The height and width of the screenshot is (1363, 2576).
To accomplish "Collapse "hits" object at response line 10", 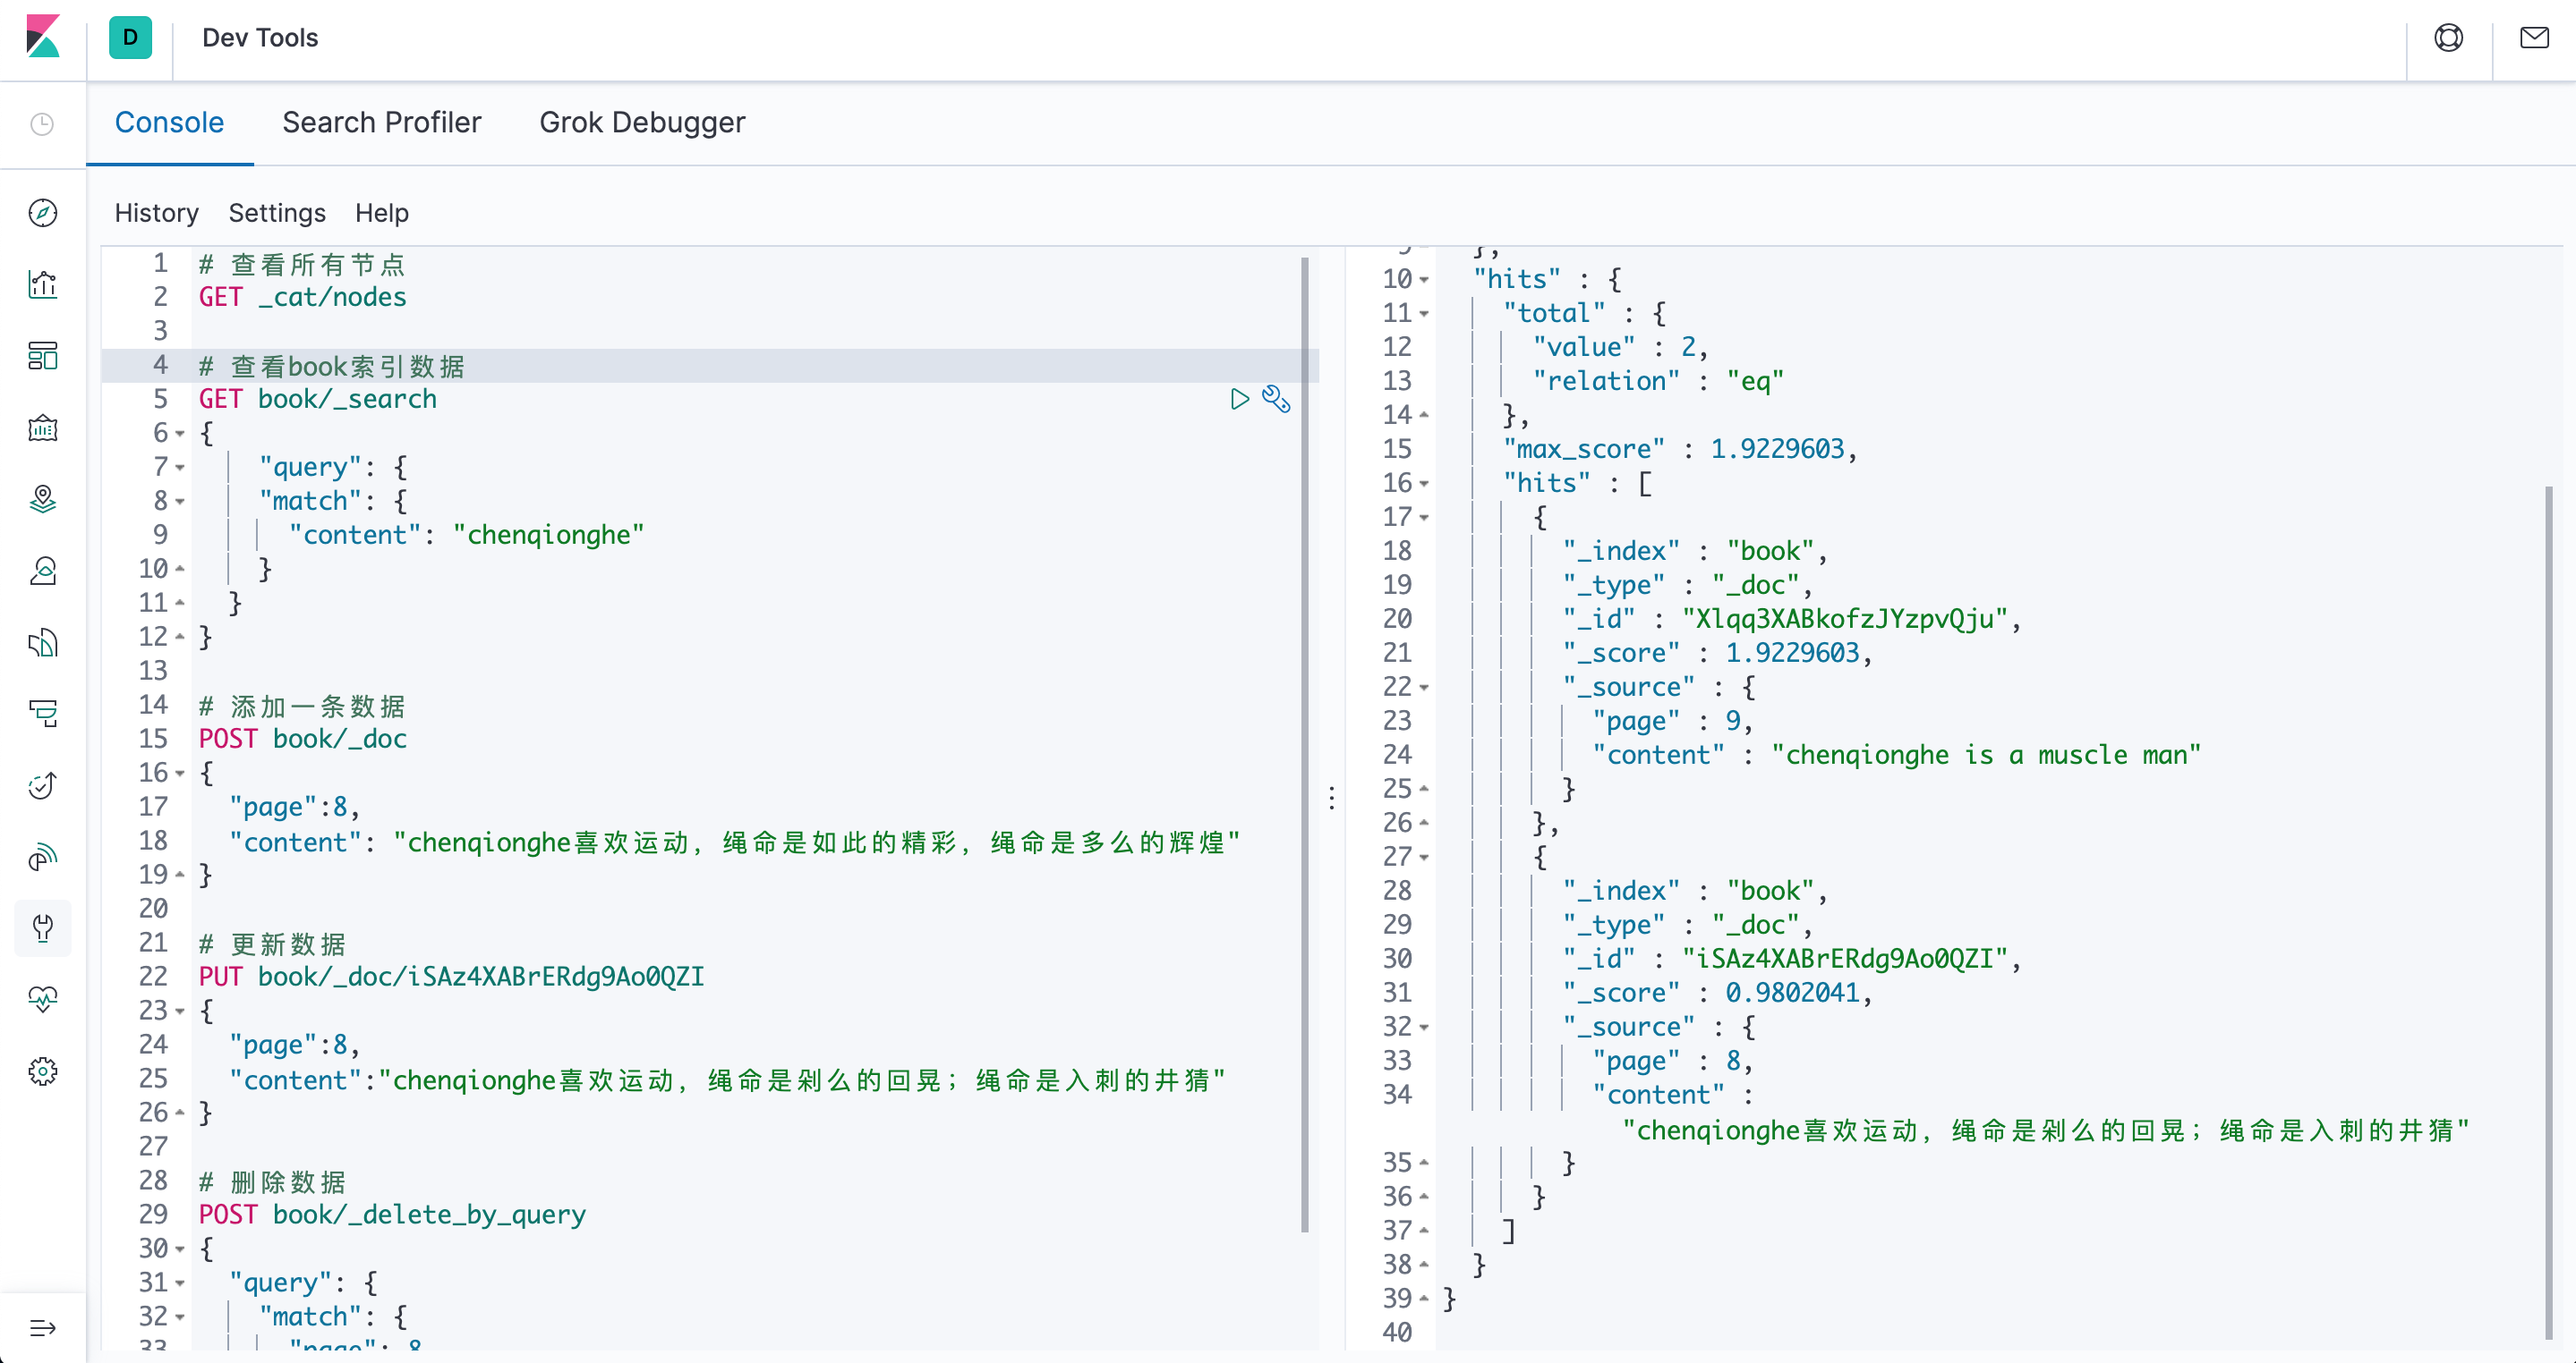I will pos(1424,280).
